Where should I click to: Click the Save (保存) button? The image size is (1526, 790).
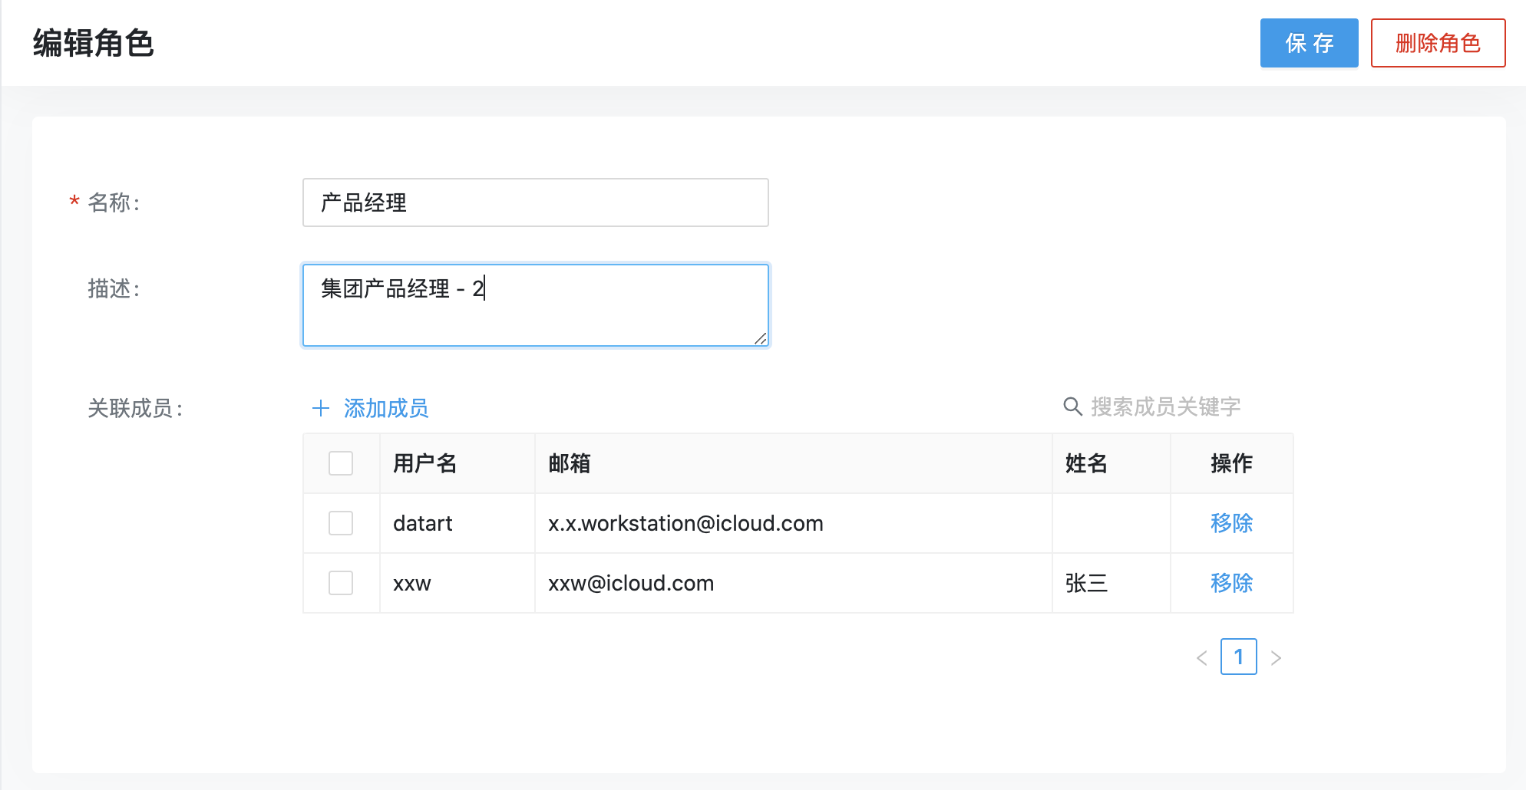click(1309, 43)
